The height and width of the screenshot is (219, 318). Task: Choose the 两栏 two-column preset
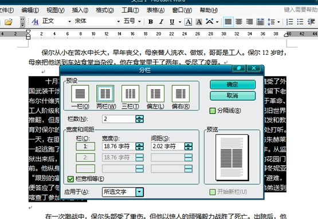[105, 94]
